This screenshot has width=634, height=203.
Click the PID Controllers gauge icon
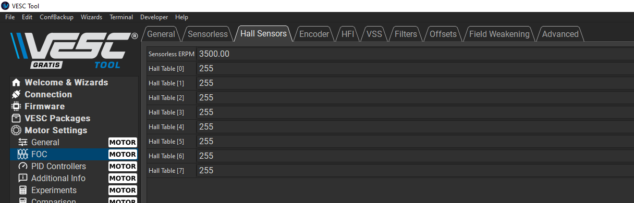point(23,166)
